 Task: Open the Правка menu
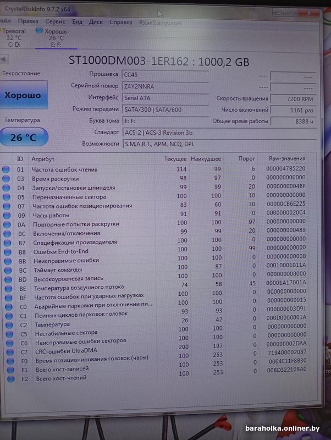point(28,21)
